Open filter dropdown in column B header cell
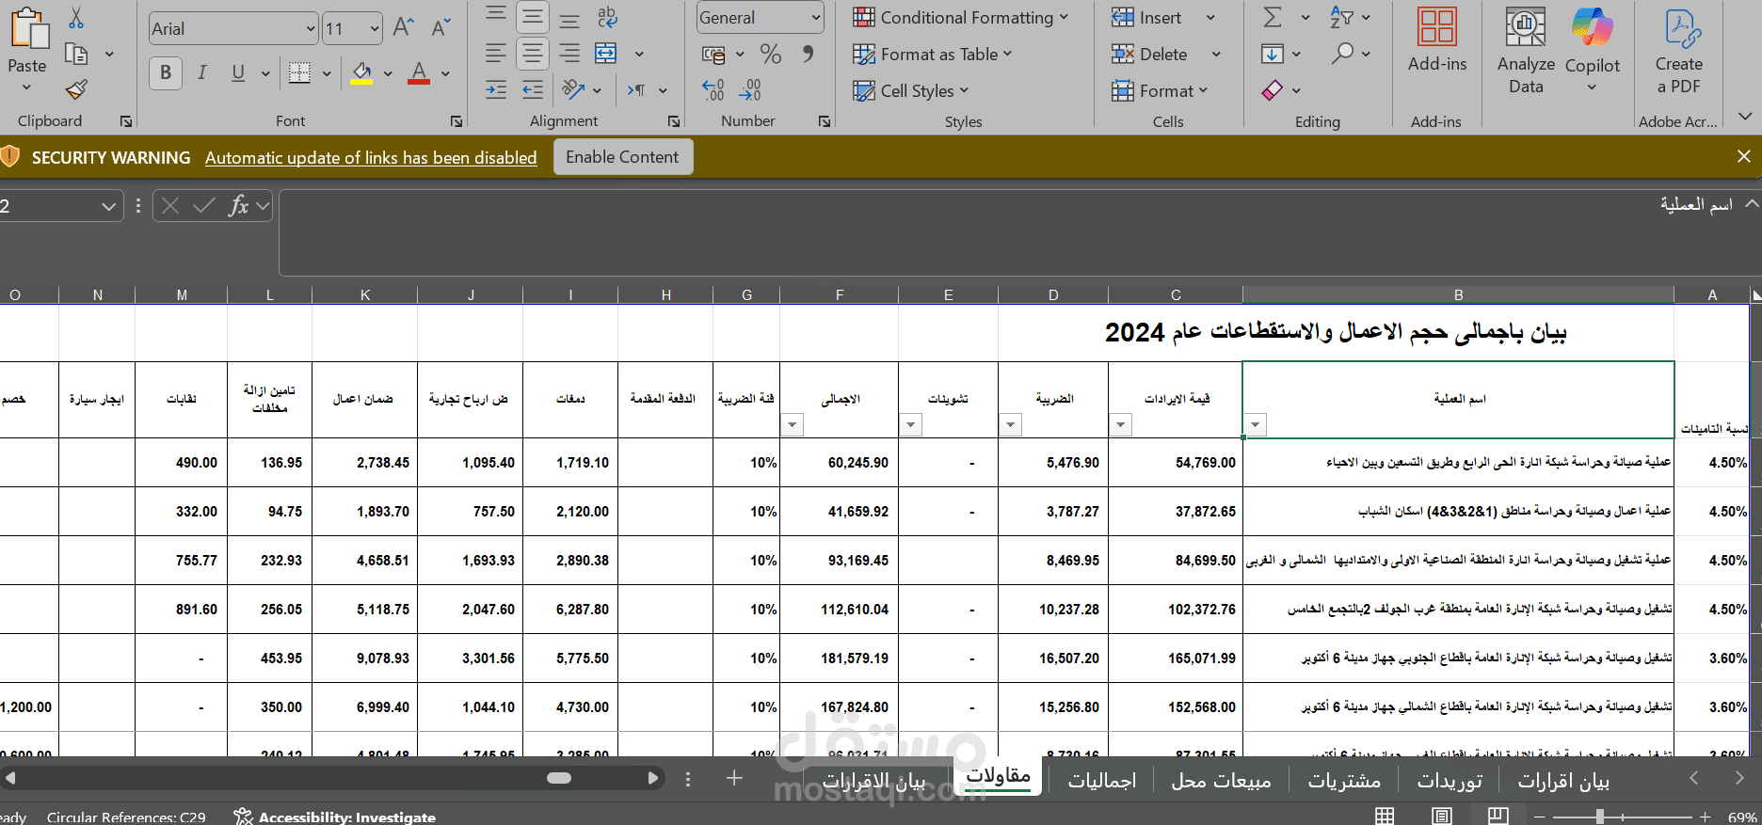The height and width of the screenshot is (825, 1762). coord(1255,425)
